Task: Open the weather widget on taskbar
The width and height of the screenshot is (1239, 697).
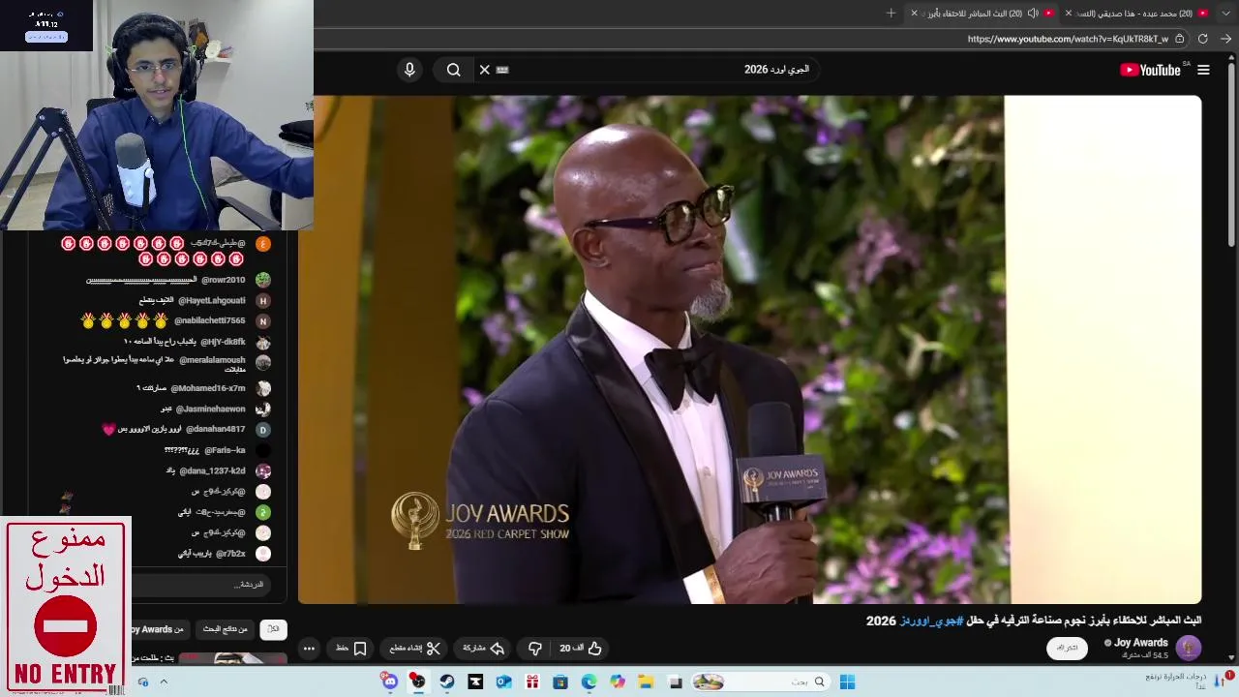Action: (x=1189, y=681)
